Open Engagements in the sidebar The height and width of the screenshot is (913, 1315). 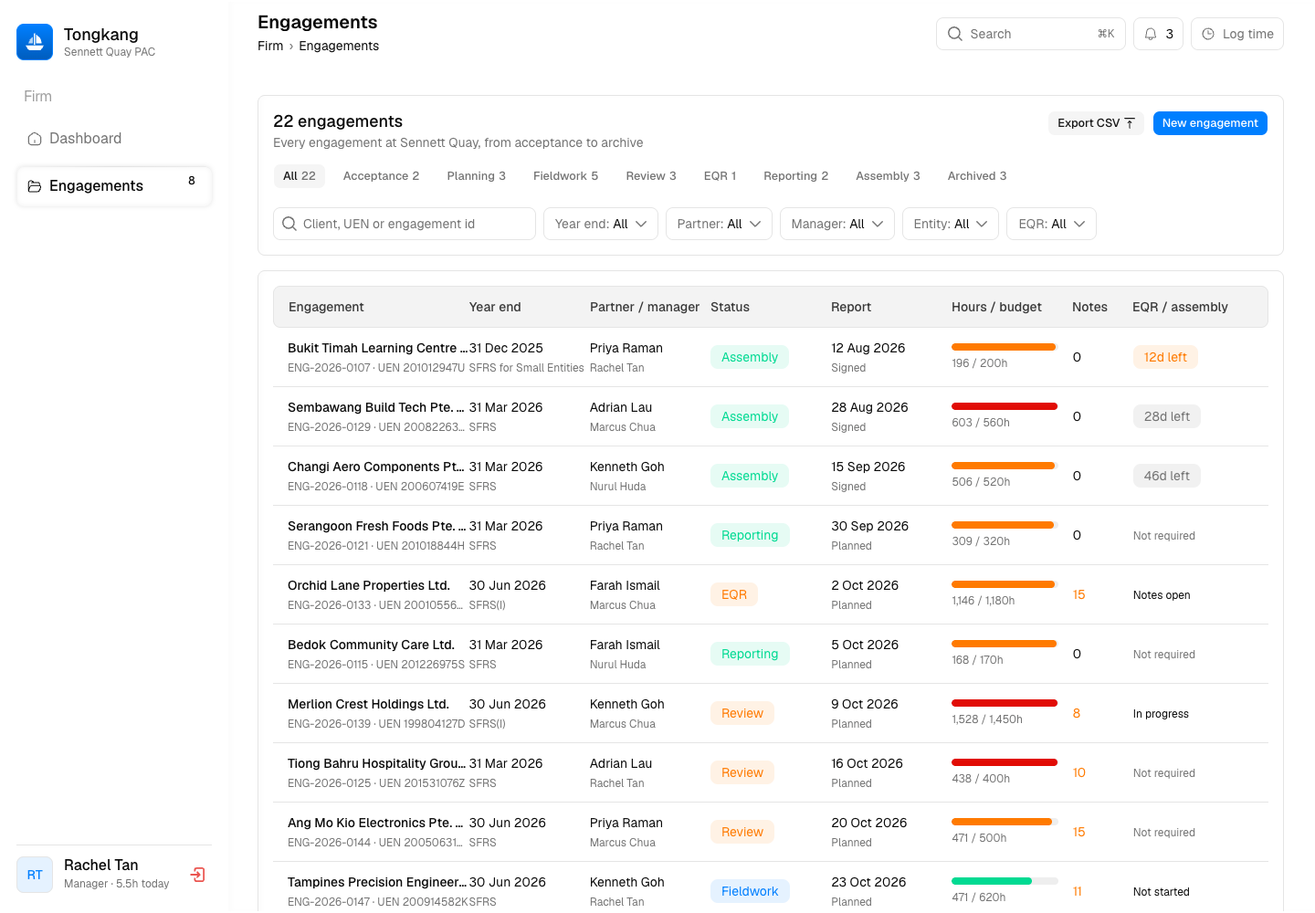tap(114, 186)
